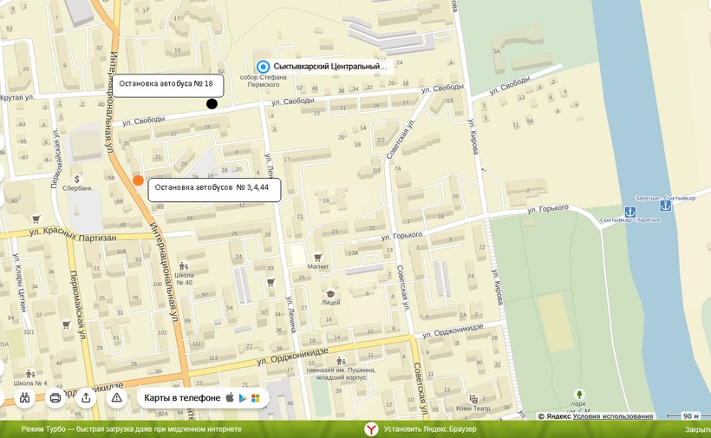Click the orange bus stop marker
Image resolution: width=711 pixels, height=438 pixels.
pyautogui.click(x=138, y=180)
